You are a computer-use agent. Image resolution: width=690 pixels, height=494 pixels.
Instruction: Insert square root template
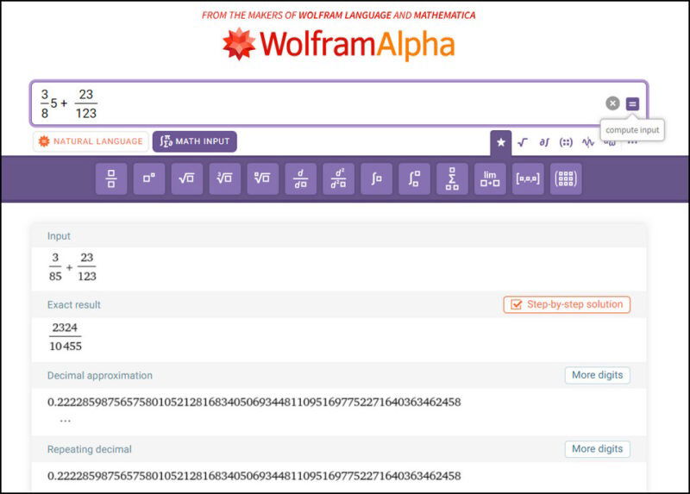pos(187,178)
